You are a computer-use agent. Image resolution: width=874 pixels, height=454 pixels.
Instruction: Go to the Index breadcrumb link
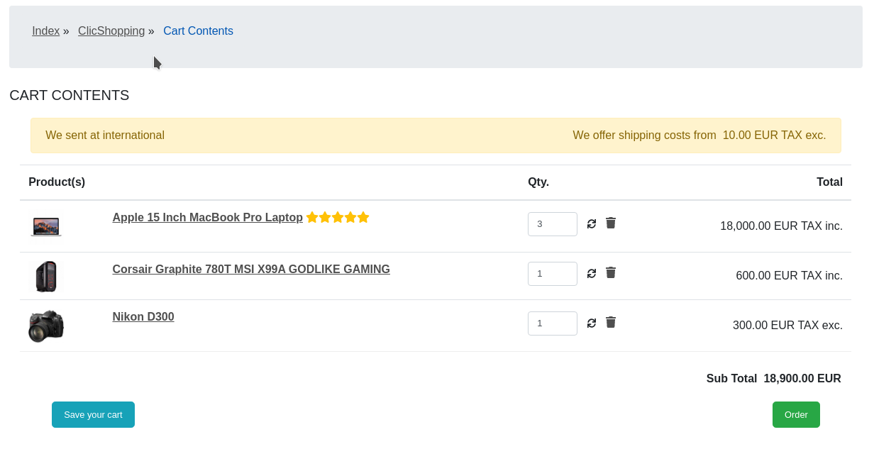coord(46,31)
